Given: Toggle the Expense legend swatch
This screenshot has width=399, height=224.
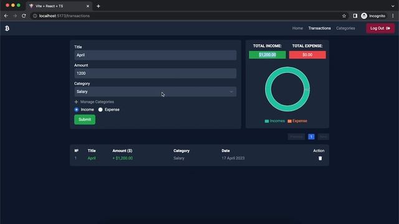Looking at the screenshot, I should point(289,121).
